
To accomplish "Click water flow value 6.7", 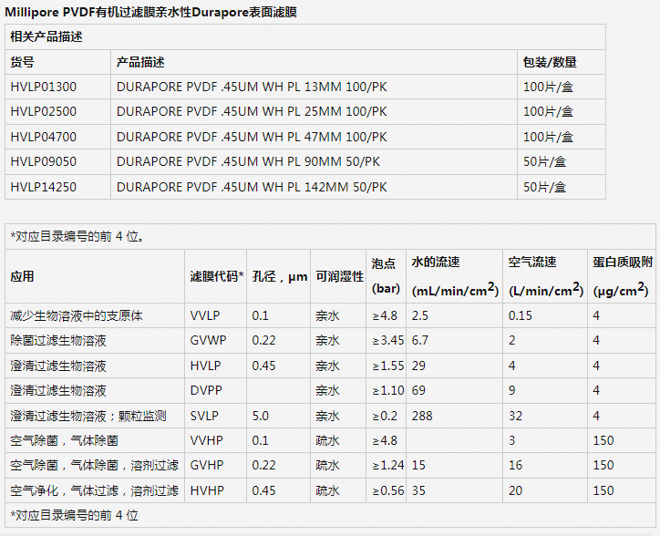I will [419, 341].
